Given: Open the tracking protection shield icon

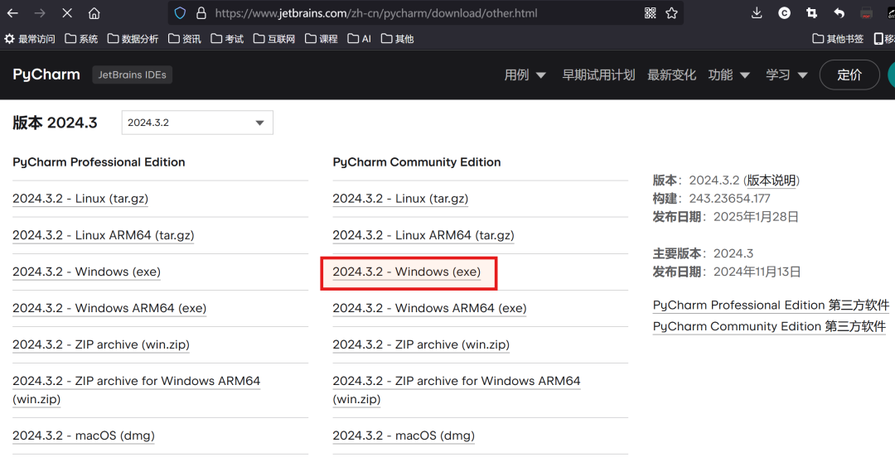Looking at the screenshot, I should click(x=180, y=13).
